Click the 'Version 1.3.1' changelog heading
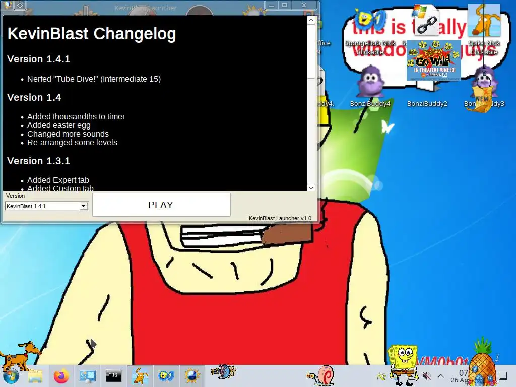 38,161
